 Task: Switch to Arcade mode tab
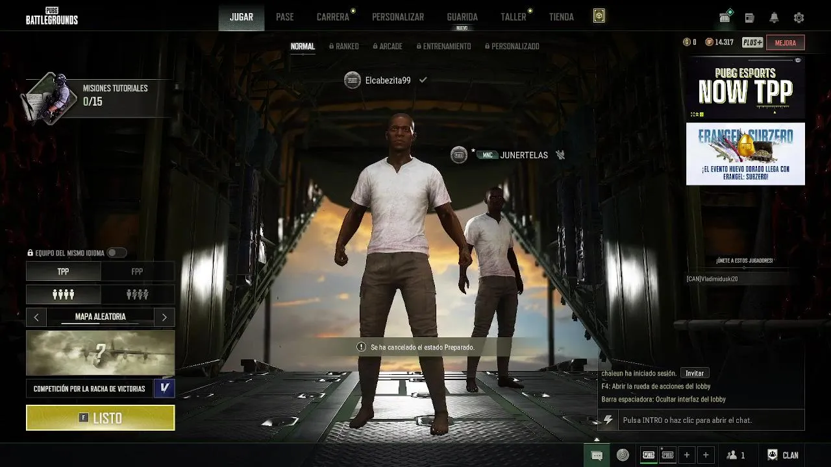(388, 47)
